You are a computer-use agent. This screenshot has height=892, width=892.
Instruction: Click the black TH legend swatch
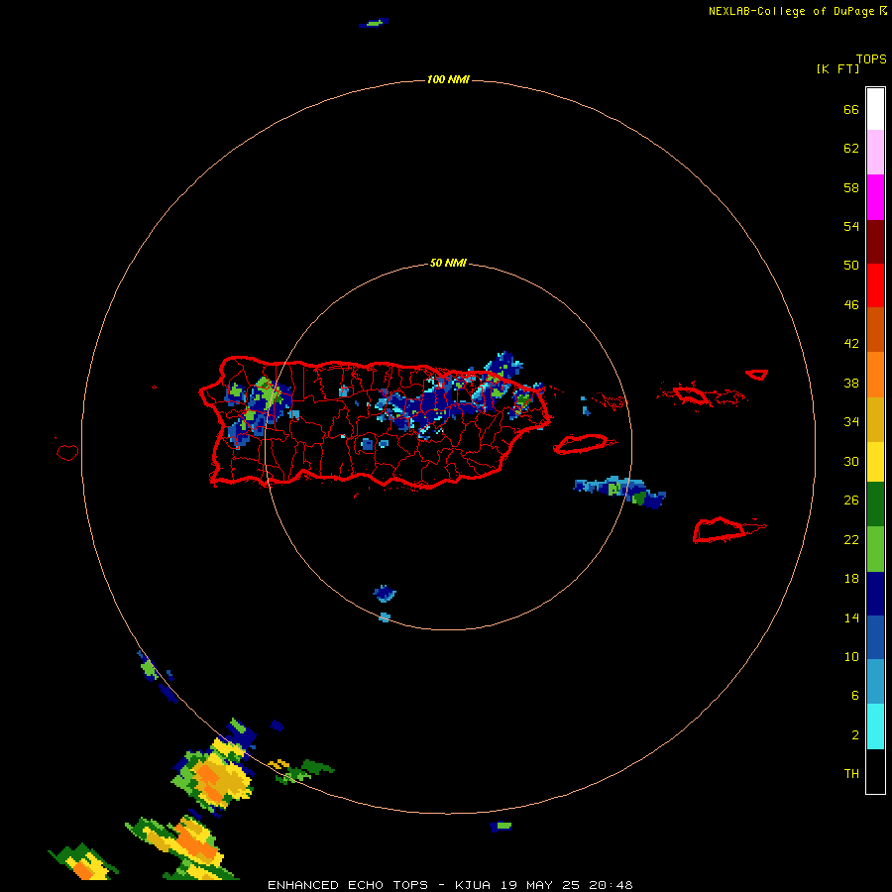[875, 771]
